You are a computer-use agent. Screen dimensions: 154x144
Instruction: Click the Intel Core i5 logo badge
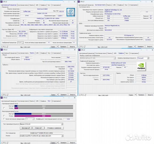coord(71,12)
